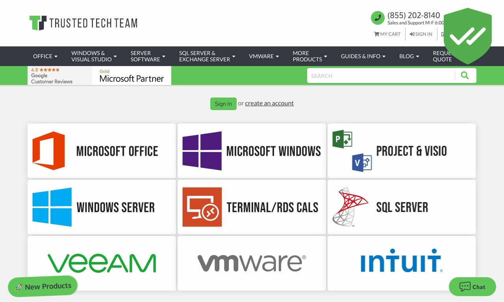View the Google Customer Reviews badge
Image resolution: width=504 pixels, height=302 pixels.
tap(60, 75)
